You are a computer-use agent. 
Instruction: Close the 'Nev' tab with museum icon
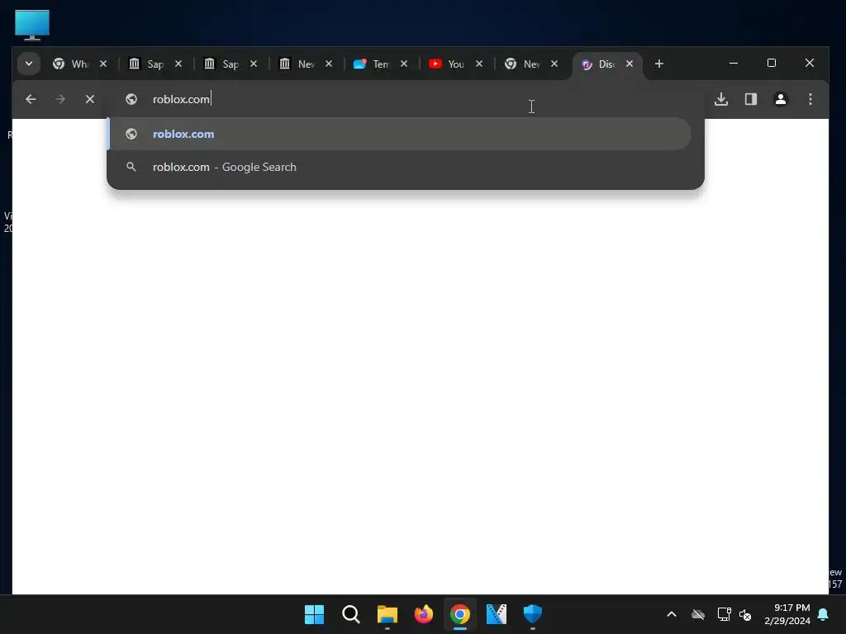329,64
